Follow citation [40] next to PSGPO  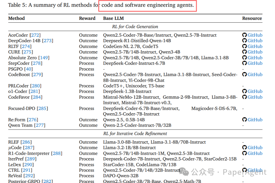point(29,69)
